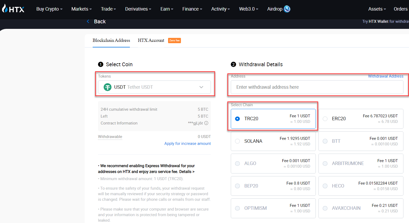Expand the Earn menu

(x=167, y=9)
